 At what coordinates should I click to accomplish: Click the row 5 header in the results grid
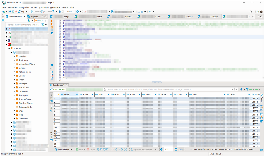pyautogui.click(x=57, y=111)
